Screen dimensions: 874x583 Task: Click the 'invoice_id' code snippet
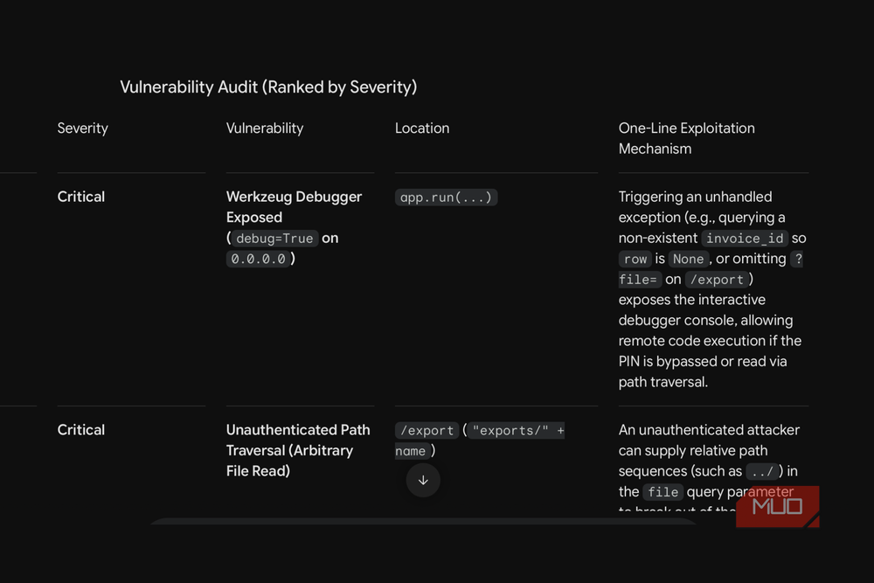click(745, 239)
